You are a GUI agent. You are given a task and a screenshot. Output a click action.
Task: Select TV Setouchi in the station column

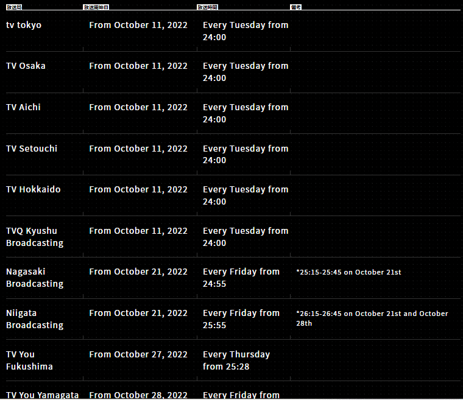(x=32, y=149)
